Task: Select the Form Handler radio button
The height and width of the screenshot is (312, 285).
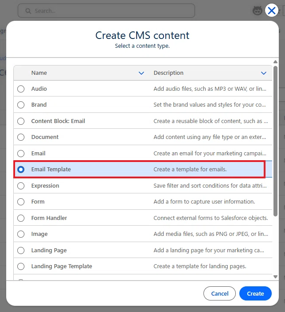Action: (21, 218)
